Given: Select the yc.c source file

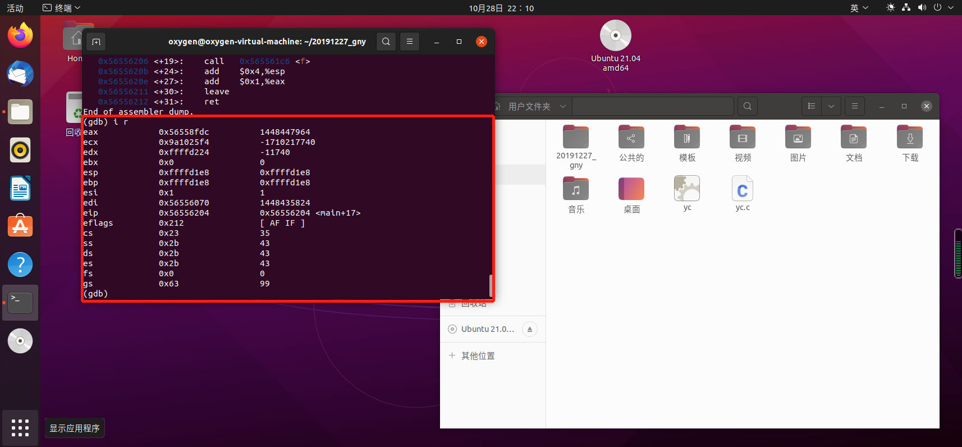Looking at the screenshot, I should 743,194.
